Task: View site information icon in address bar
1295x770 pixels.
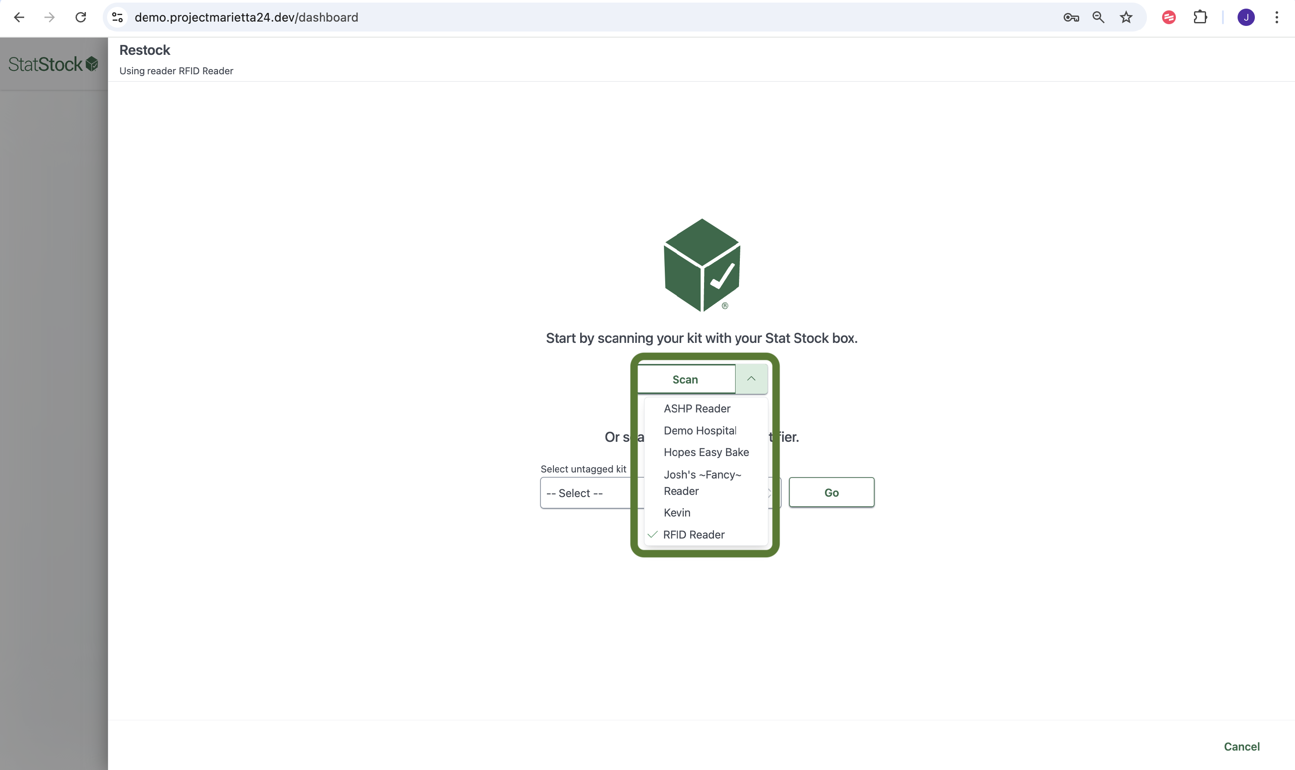Action: pyautogui.click(x=118, y=17)
